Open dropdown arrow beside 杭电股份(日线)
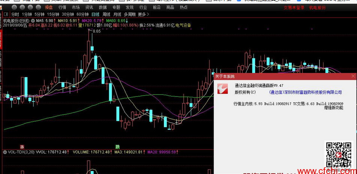357x174 pixels. tap(33, 21)
